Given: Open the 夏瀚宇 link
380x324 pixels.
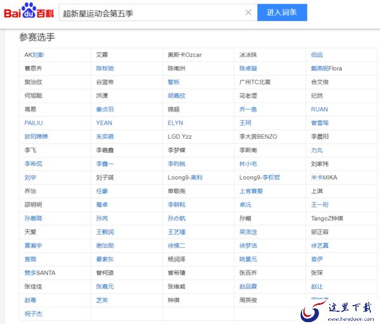Looking at the screenshot, I should [33, 245].
